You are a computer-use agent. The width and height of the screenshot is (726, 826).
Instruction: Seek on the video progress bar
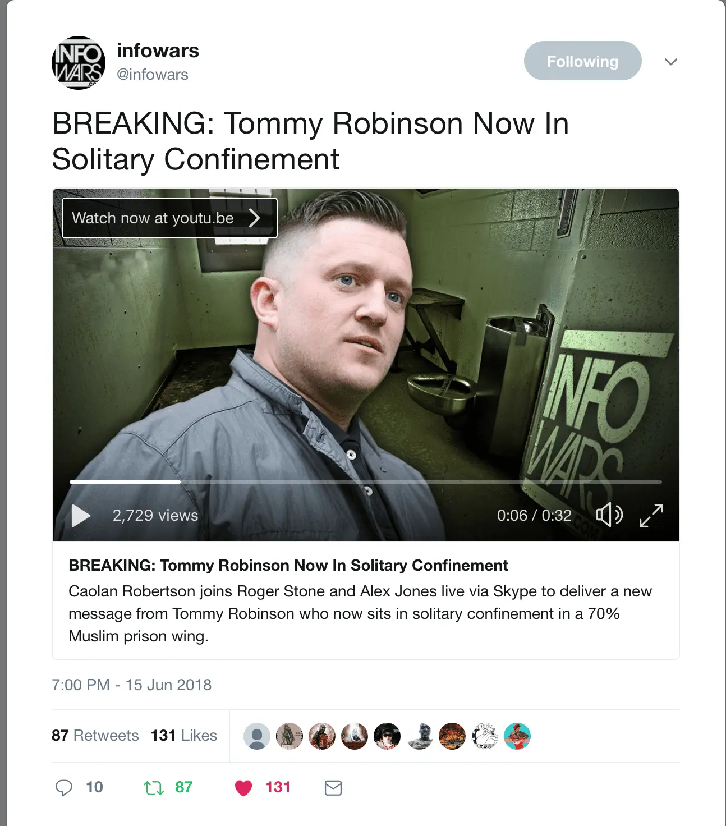coord(366,481)
